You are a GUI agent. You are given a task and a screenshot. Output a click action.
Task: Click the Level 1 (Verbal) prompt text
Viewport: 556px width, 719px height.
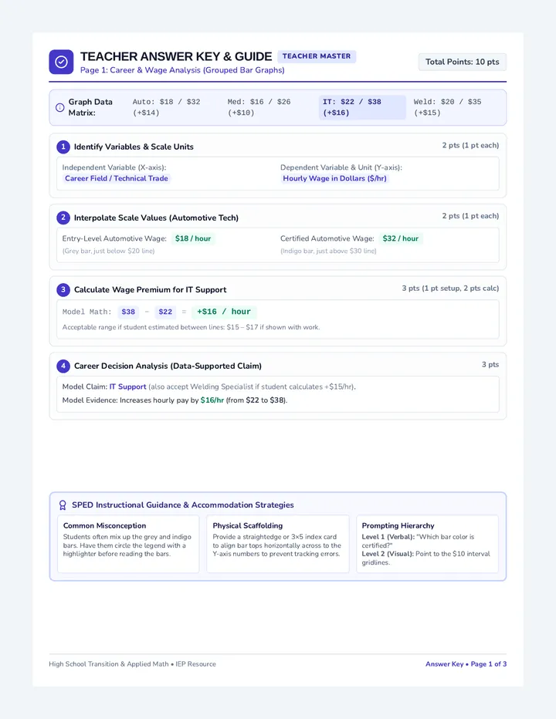(x=418, y=541)
